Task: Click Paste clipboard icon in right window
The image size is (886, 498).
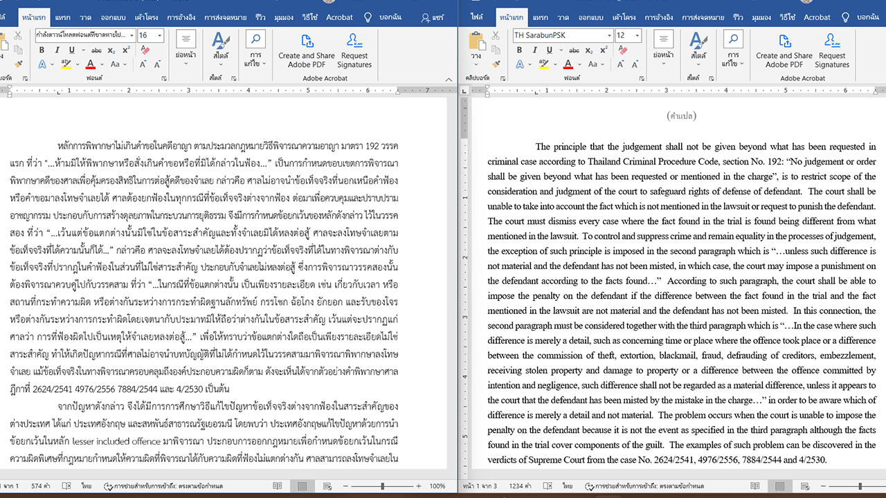Action: [x=476, y=40]
